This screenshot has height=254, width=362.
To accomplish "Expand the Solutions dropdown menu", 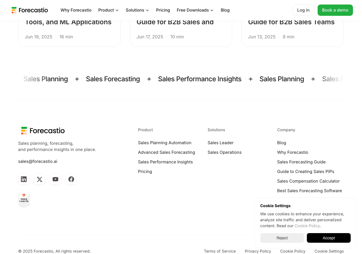I will click(x=137, y=10).
